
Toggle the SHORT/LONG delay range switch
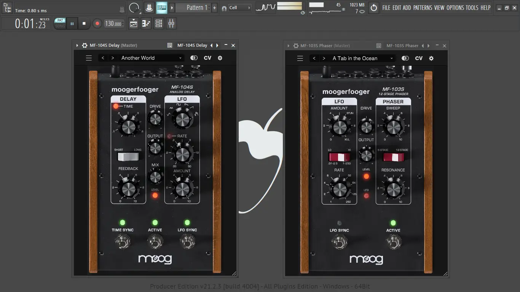click(x=128, y=157)
